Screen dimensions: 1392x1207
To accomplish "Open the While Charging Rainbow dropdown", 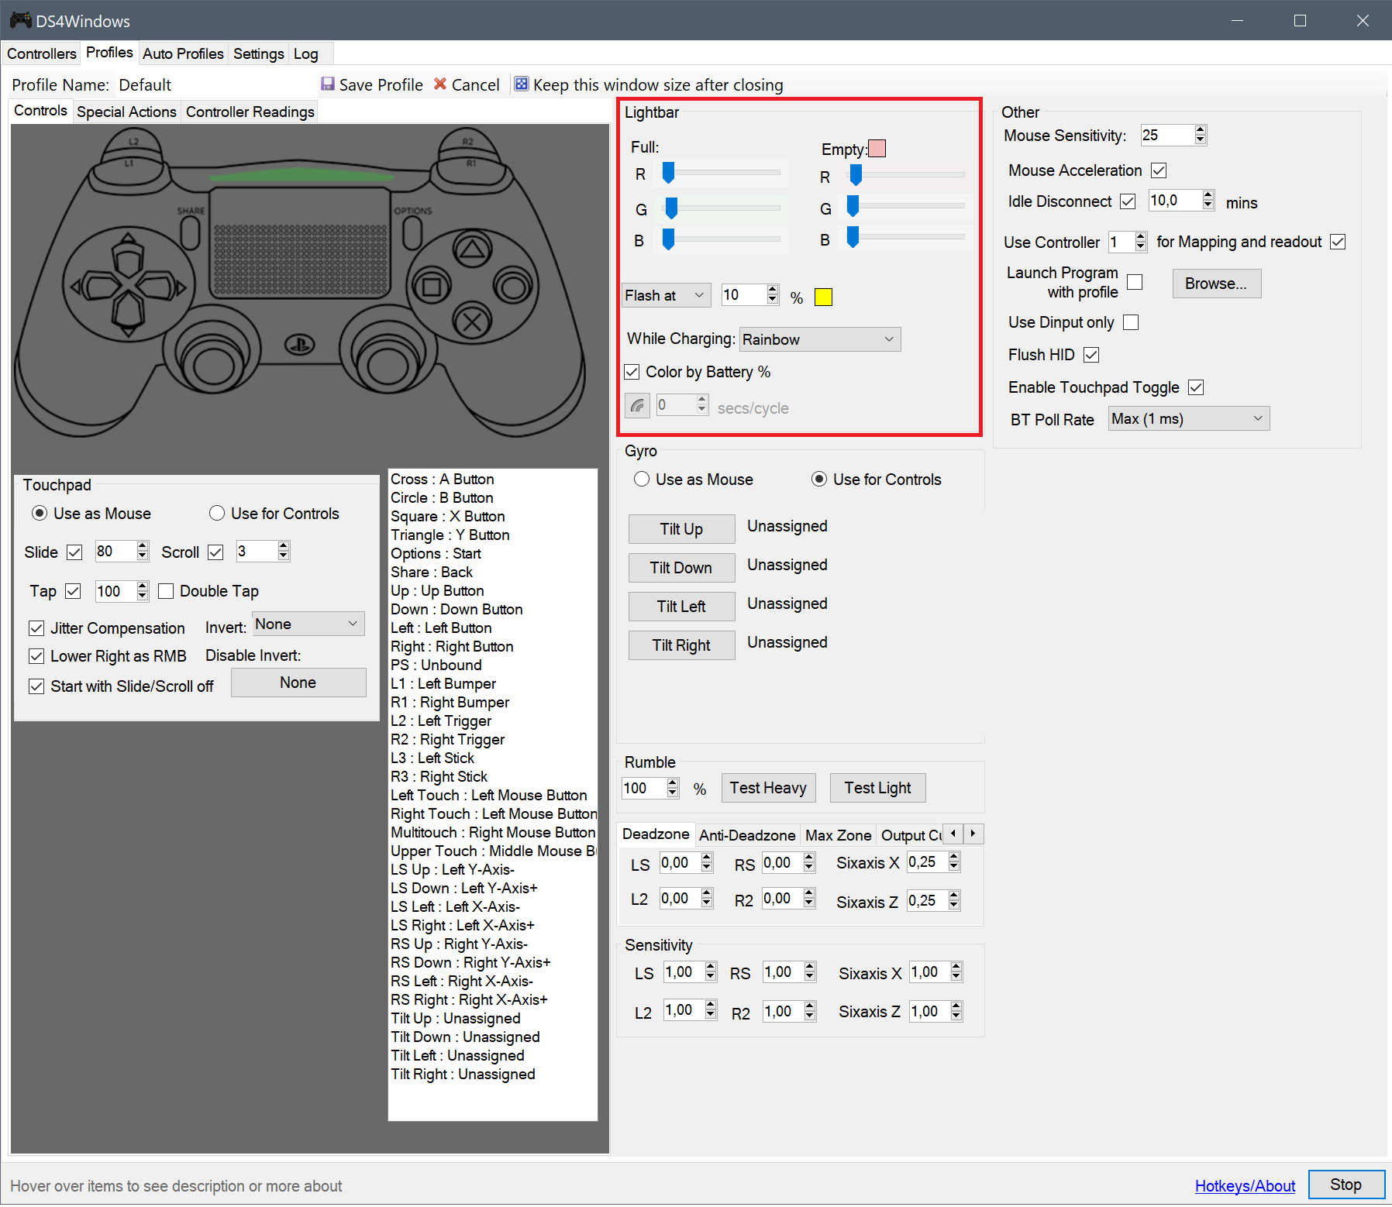I will click(x=820, y=339).
